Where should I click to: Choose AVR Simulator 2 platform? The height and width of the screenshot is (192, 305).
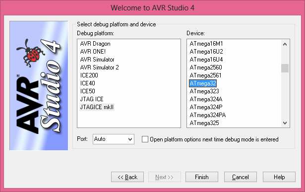click(x=99, y=67)
